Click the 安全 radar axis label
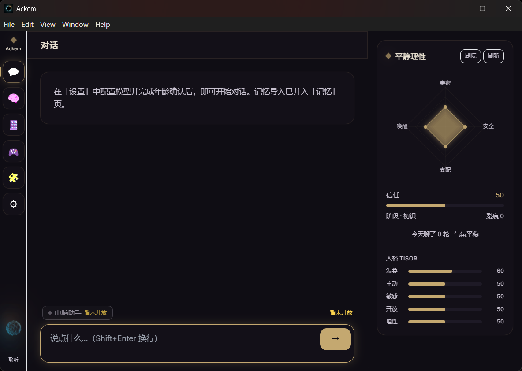The image size is (522, 371). click(488, 126)
